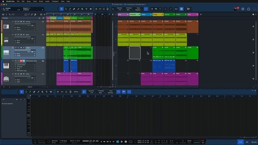Select the End scene header
This screenshot has width=258, height=145.
coord(193,14)
